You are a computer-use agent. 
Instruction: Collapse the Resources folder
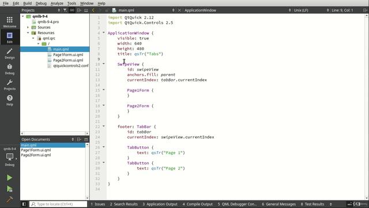[x=28, y=33]
